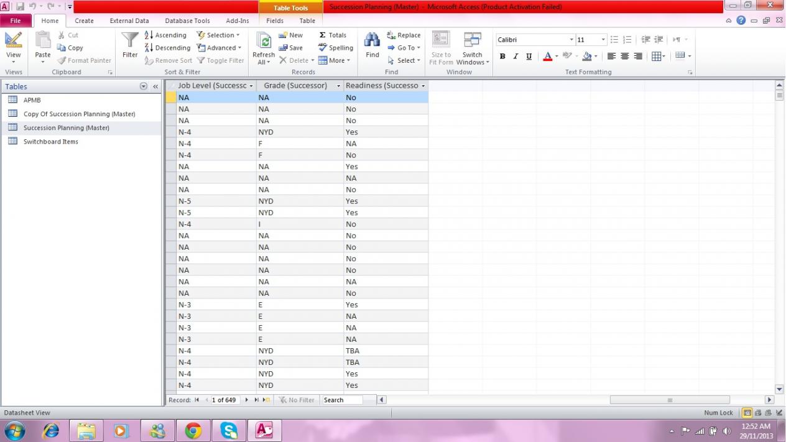Switch to Datasheet View in status bar
Viewport: 786px width, 442px height.
click(747, 413)
